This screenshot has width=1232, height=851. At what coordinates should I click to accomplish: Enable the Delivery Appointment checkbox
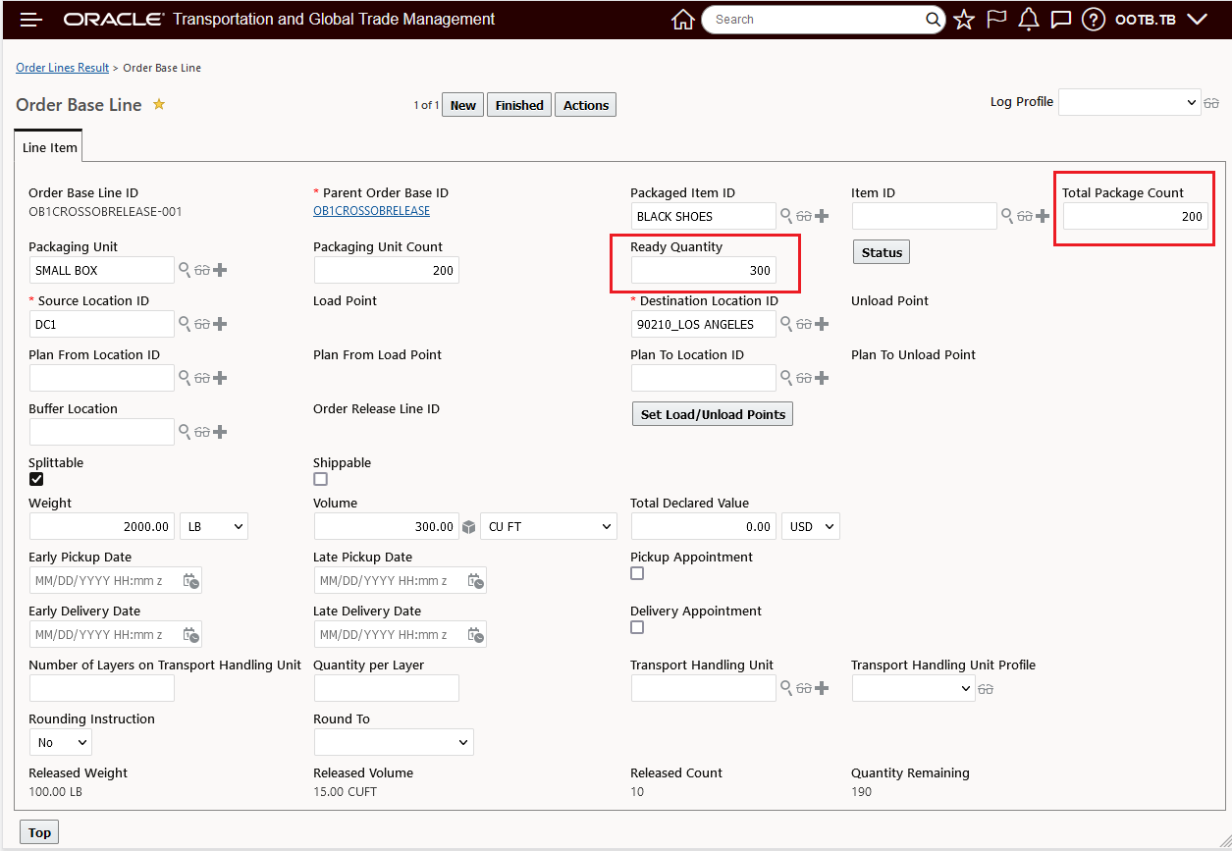click(637, 627)
